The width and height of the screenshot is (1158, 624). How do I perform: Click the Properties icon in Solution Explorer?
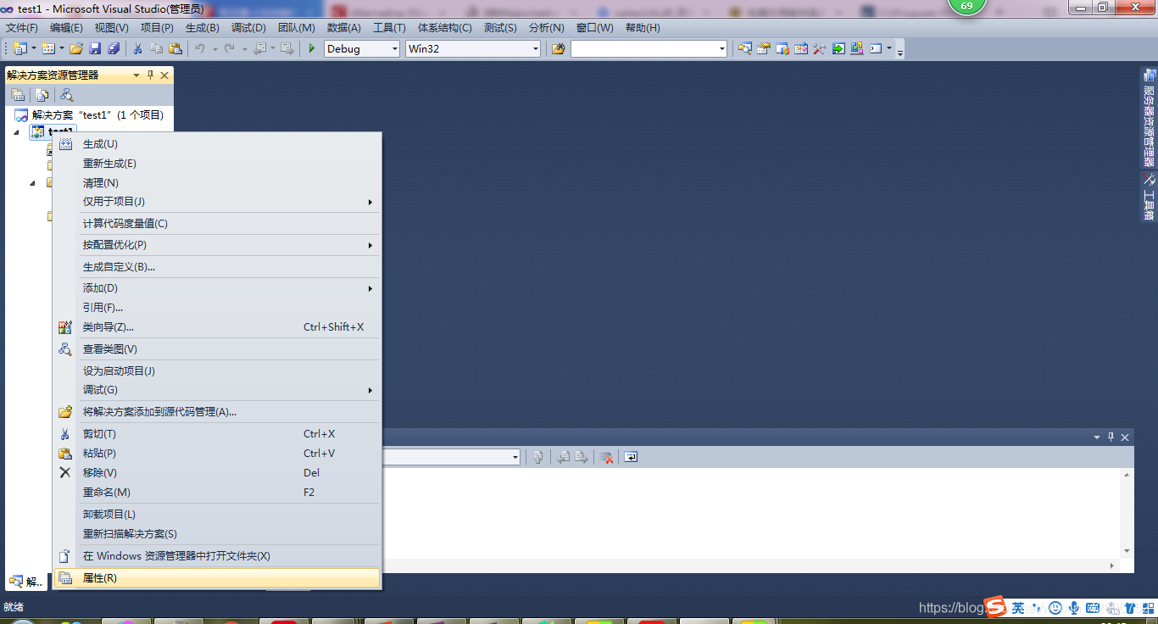[x=17, y=95]
